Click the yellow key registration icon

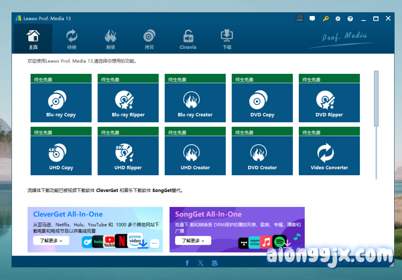pyautogui.click(x=325, y=18)
